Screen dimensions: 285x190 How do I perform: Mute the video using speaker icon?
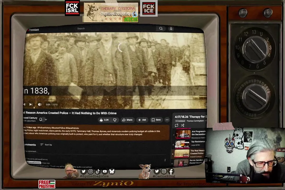pyautogui.click(x=40, y=104)
